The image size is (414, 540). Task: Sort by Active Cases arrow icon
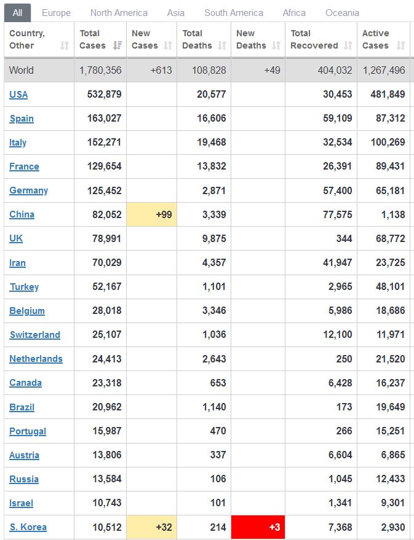click(x=401, y=45)
